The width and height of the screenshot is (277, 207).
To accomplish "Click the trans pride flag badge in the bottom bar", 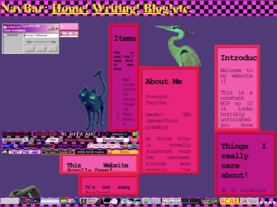I will (50, 201).
